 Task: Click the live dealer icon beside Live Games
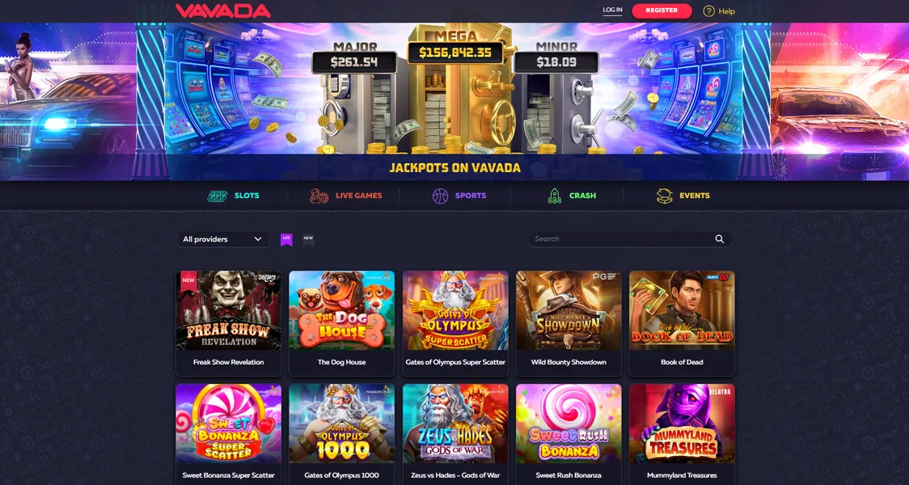pos(319,196)
